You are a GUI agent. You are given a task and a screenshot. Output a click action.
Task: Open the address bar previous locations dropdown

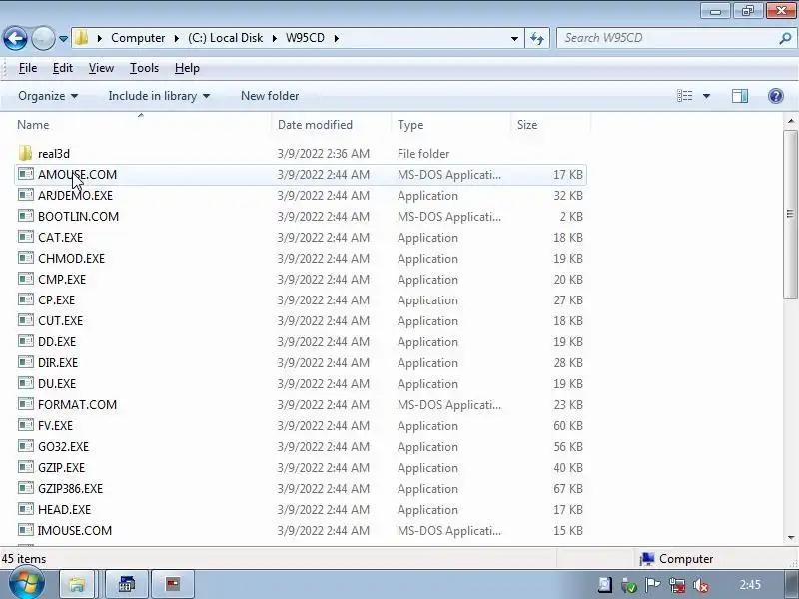click(514, 38)
